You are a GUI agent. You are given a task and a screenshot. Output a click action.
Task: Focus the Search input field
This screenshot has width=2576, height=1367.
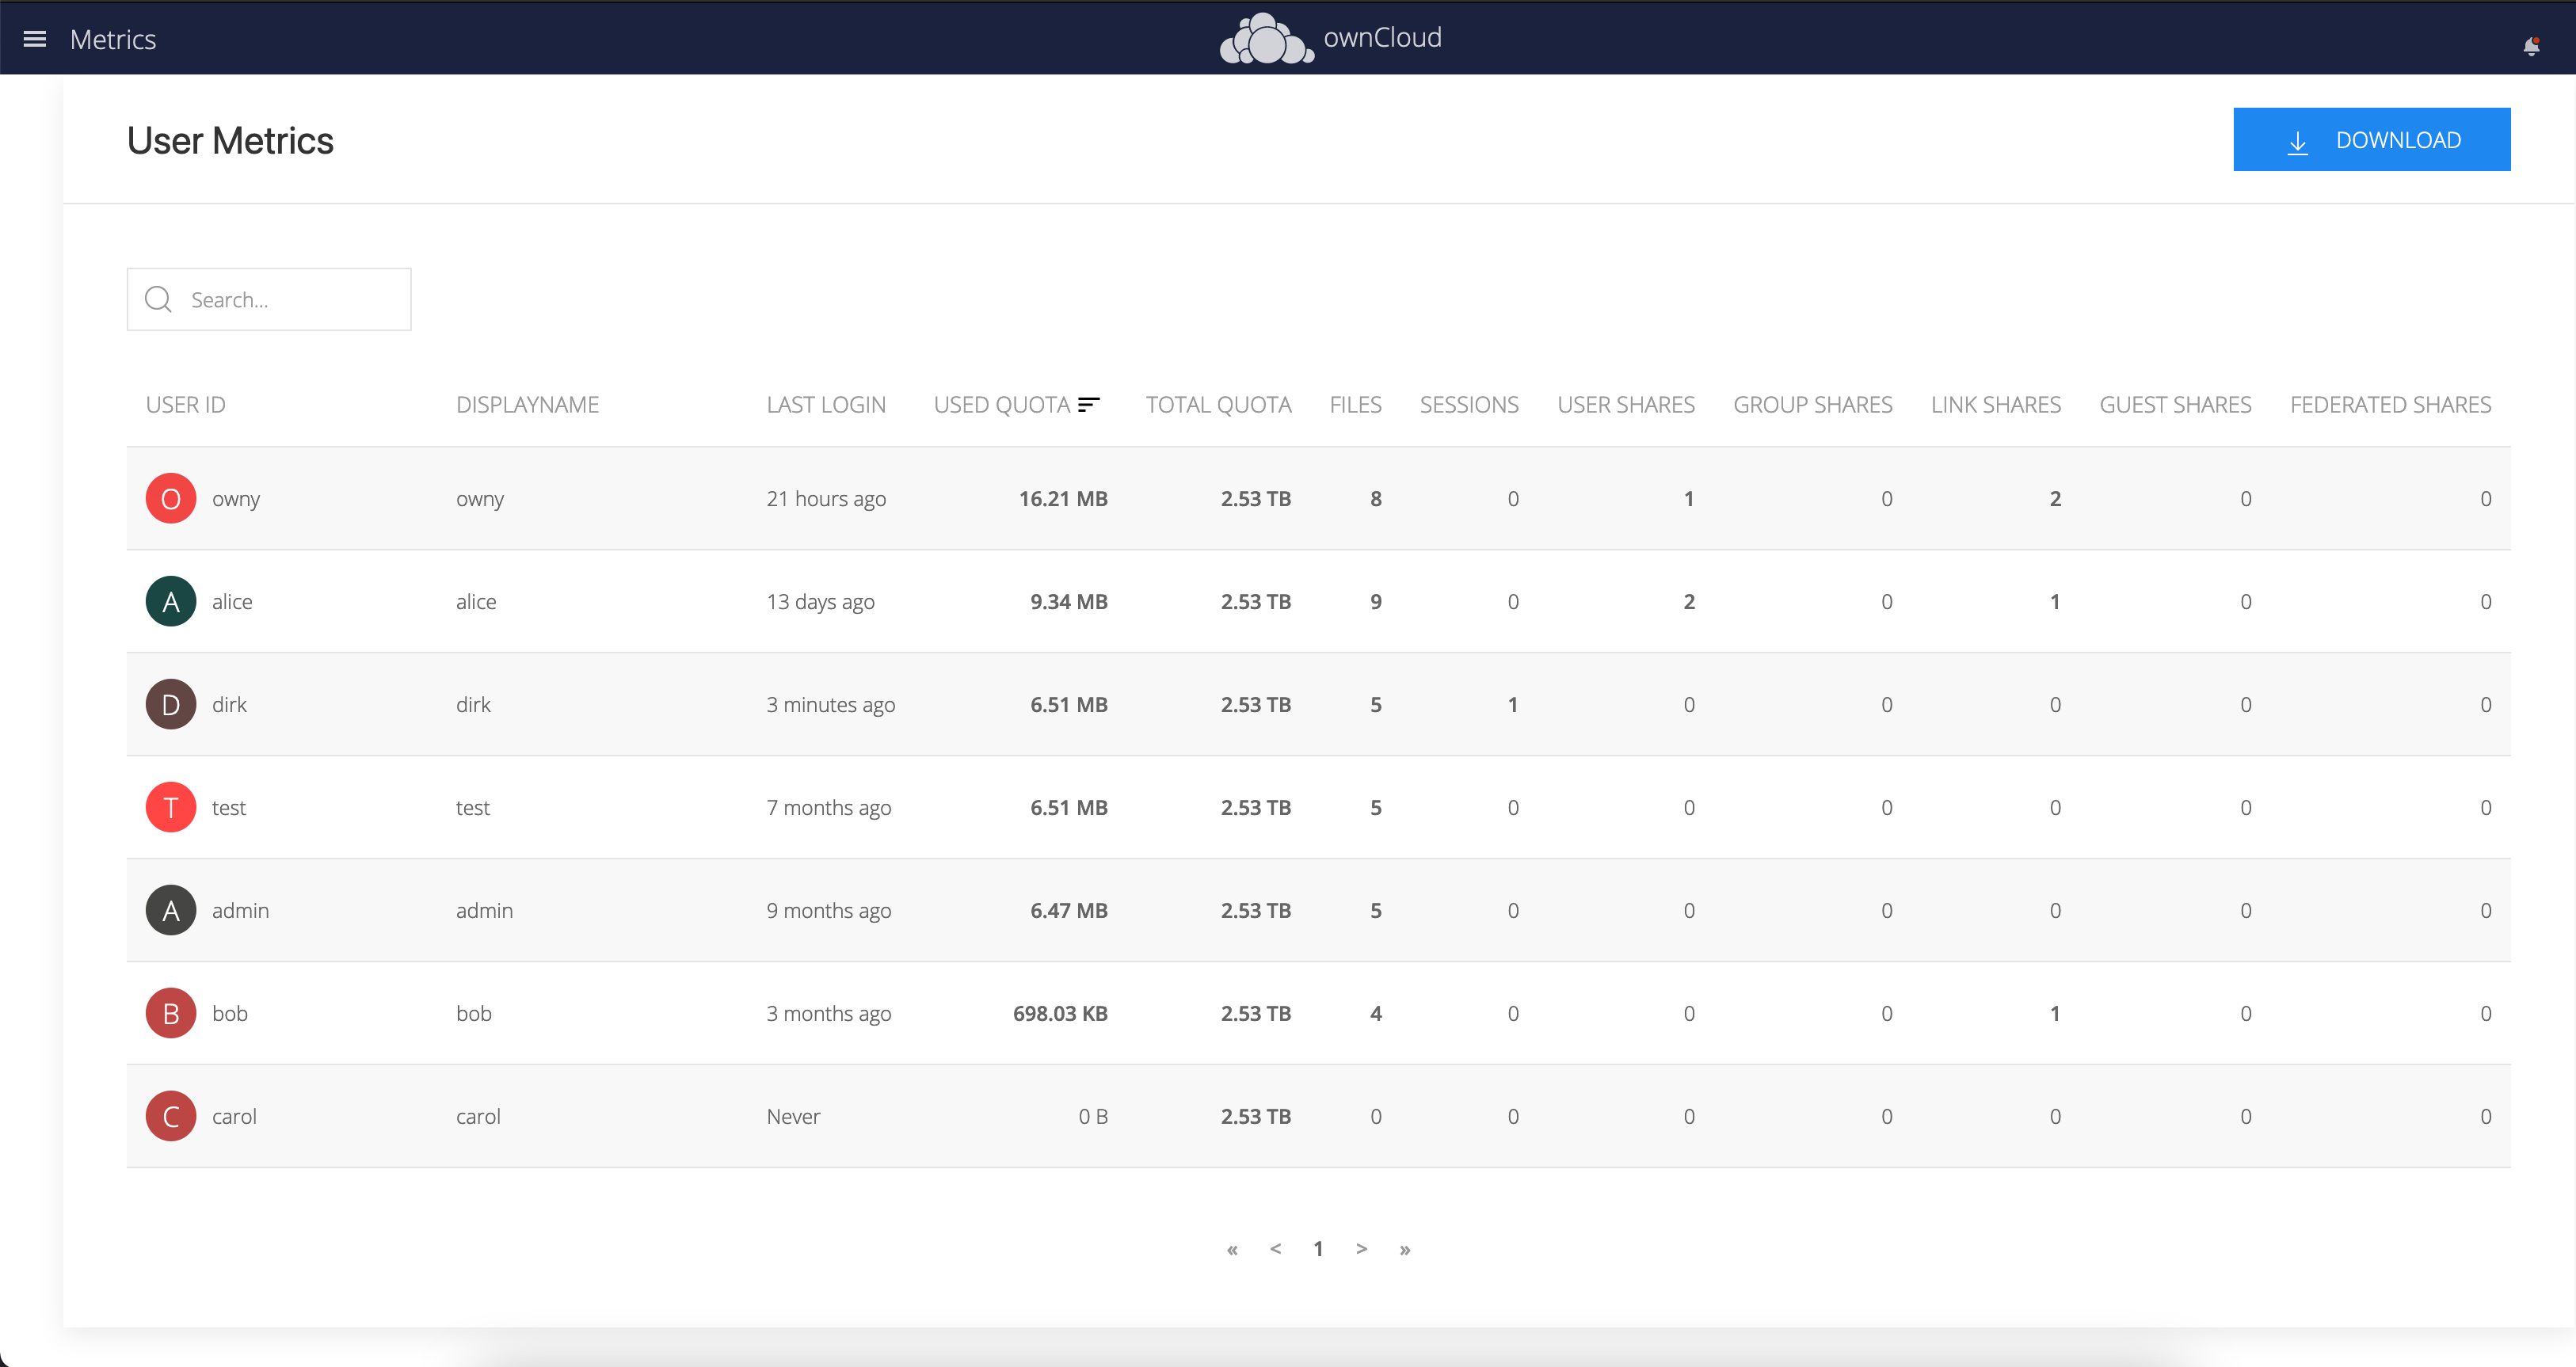(269, 299)
